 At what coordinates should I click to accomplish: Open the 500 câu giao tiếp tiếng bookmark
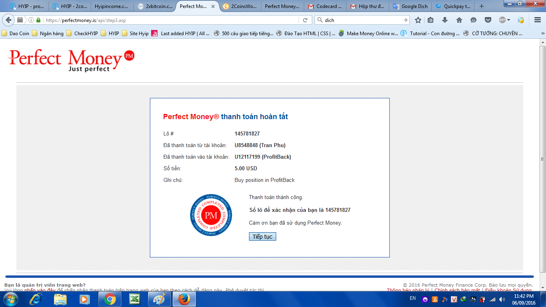(x=244, y=34)
